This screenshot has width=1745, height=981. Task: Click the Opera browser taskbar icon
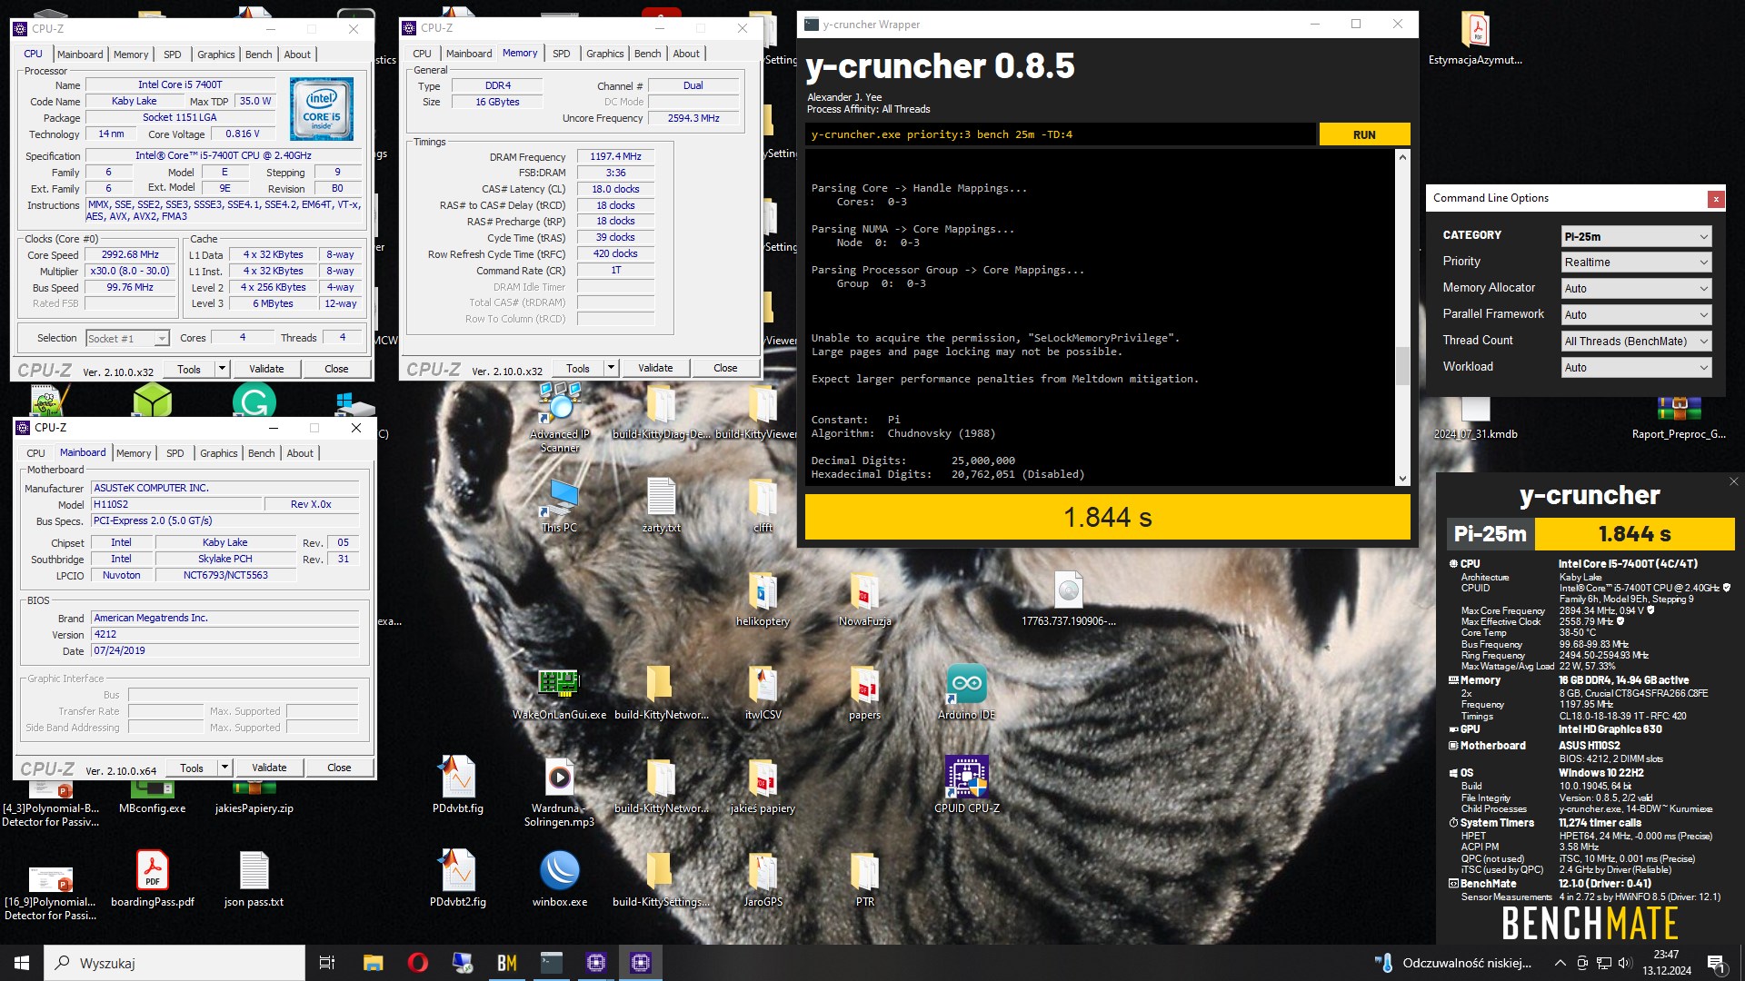point(418,963)
